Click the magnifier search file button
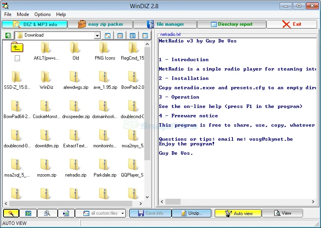Image resolution: width=321 pixels, height=228 pixels. tap(47, 213)
